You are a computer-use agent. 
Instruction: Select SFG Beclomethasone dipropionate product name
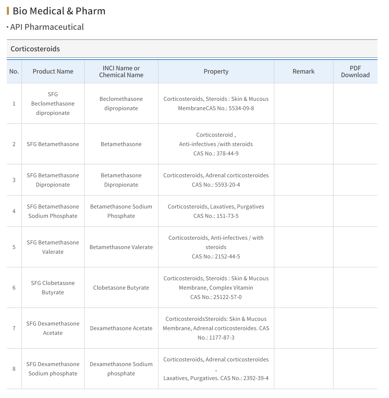(53, 104)
